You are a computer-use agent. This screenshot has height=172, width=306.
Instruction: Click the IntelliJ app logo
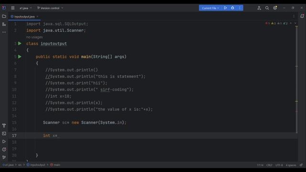[4, 8]
